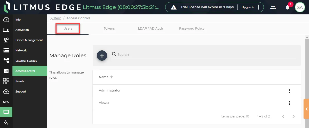The width and height of the screenshot is (309, 128).
Task: Click the flow hierarchy icon in sidebar
Action: pyautogui.click(x=6, y=61)
